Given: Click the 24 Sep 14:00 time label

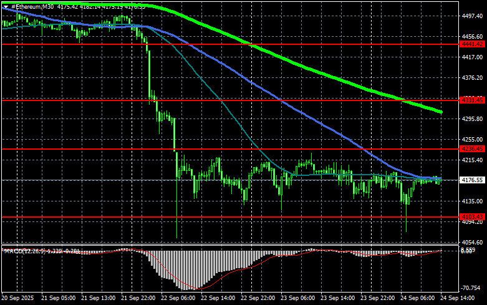Looking at the screenshot, I should [x=459, y=299].
